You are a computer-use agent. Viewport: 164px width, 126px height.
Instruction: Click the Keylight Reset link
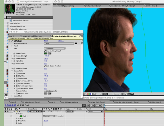[x=46, y=41]
